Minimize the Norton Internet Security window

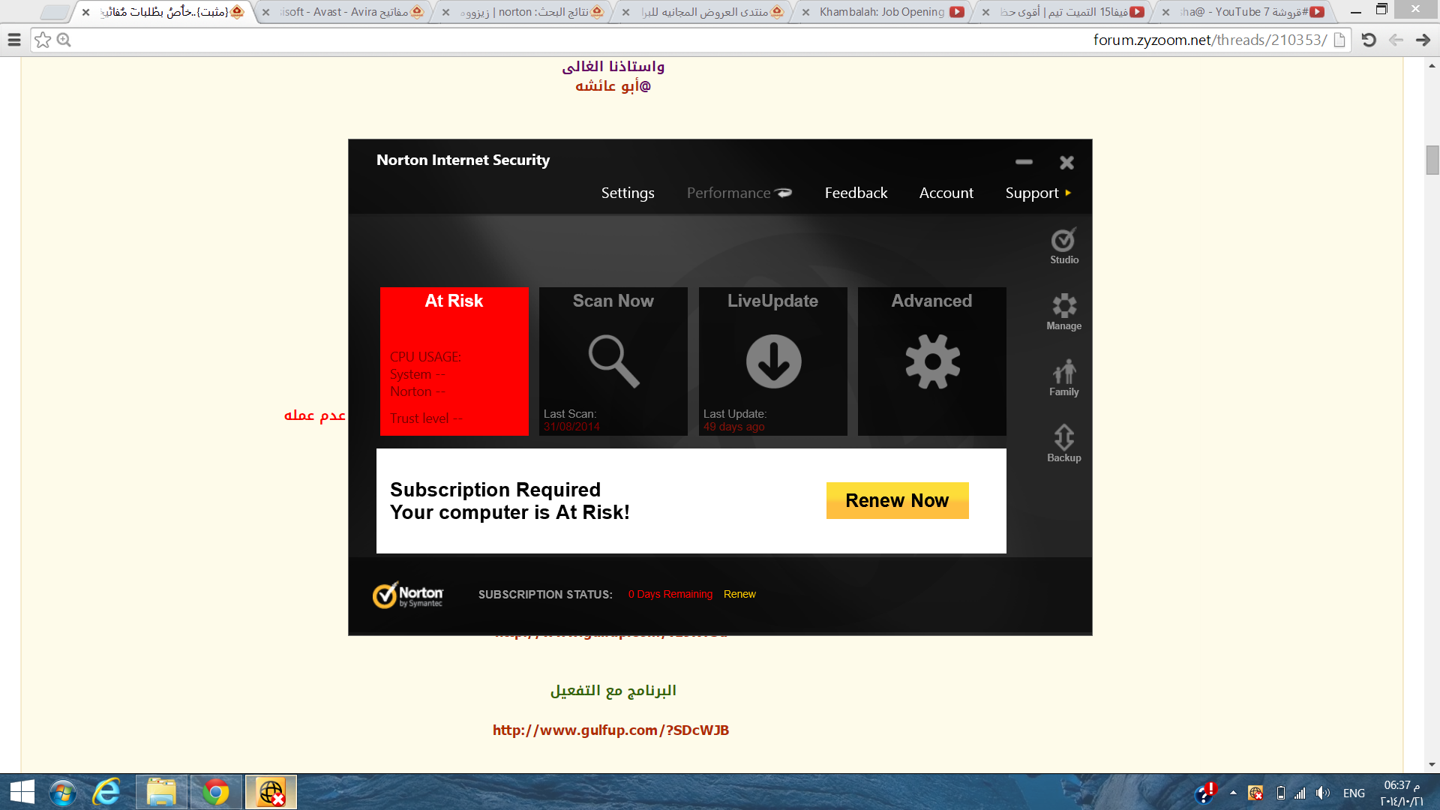pyautogui.click(x=1024, y=162)
